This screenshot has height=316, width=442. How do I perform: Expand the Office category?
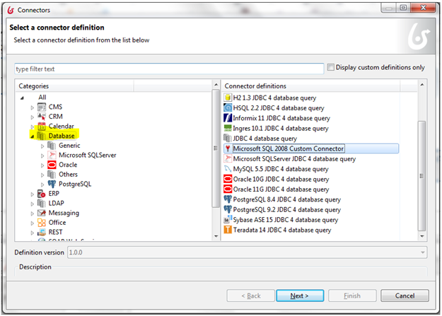[x=32, y=223]
